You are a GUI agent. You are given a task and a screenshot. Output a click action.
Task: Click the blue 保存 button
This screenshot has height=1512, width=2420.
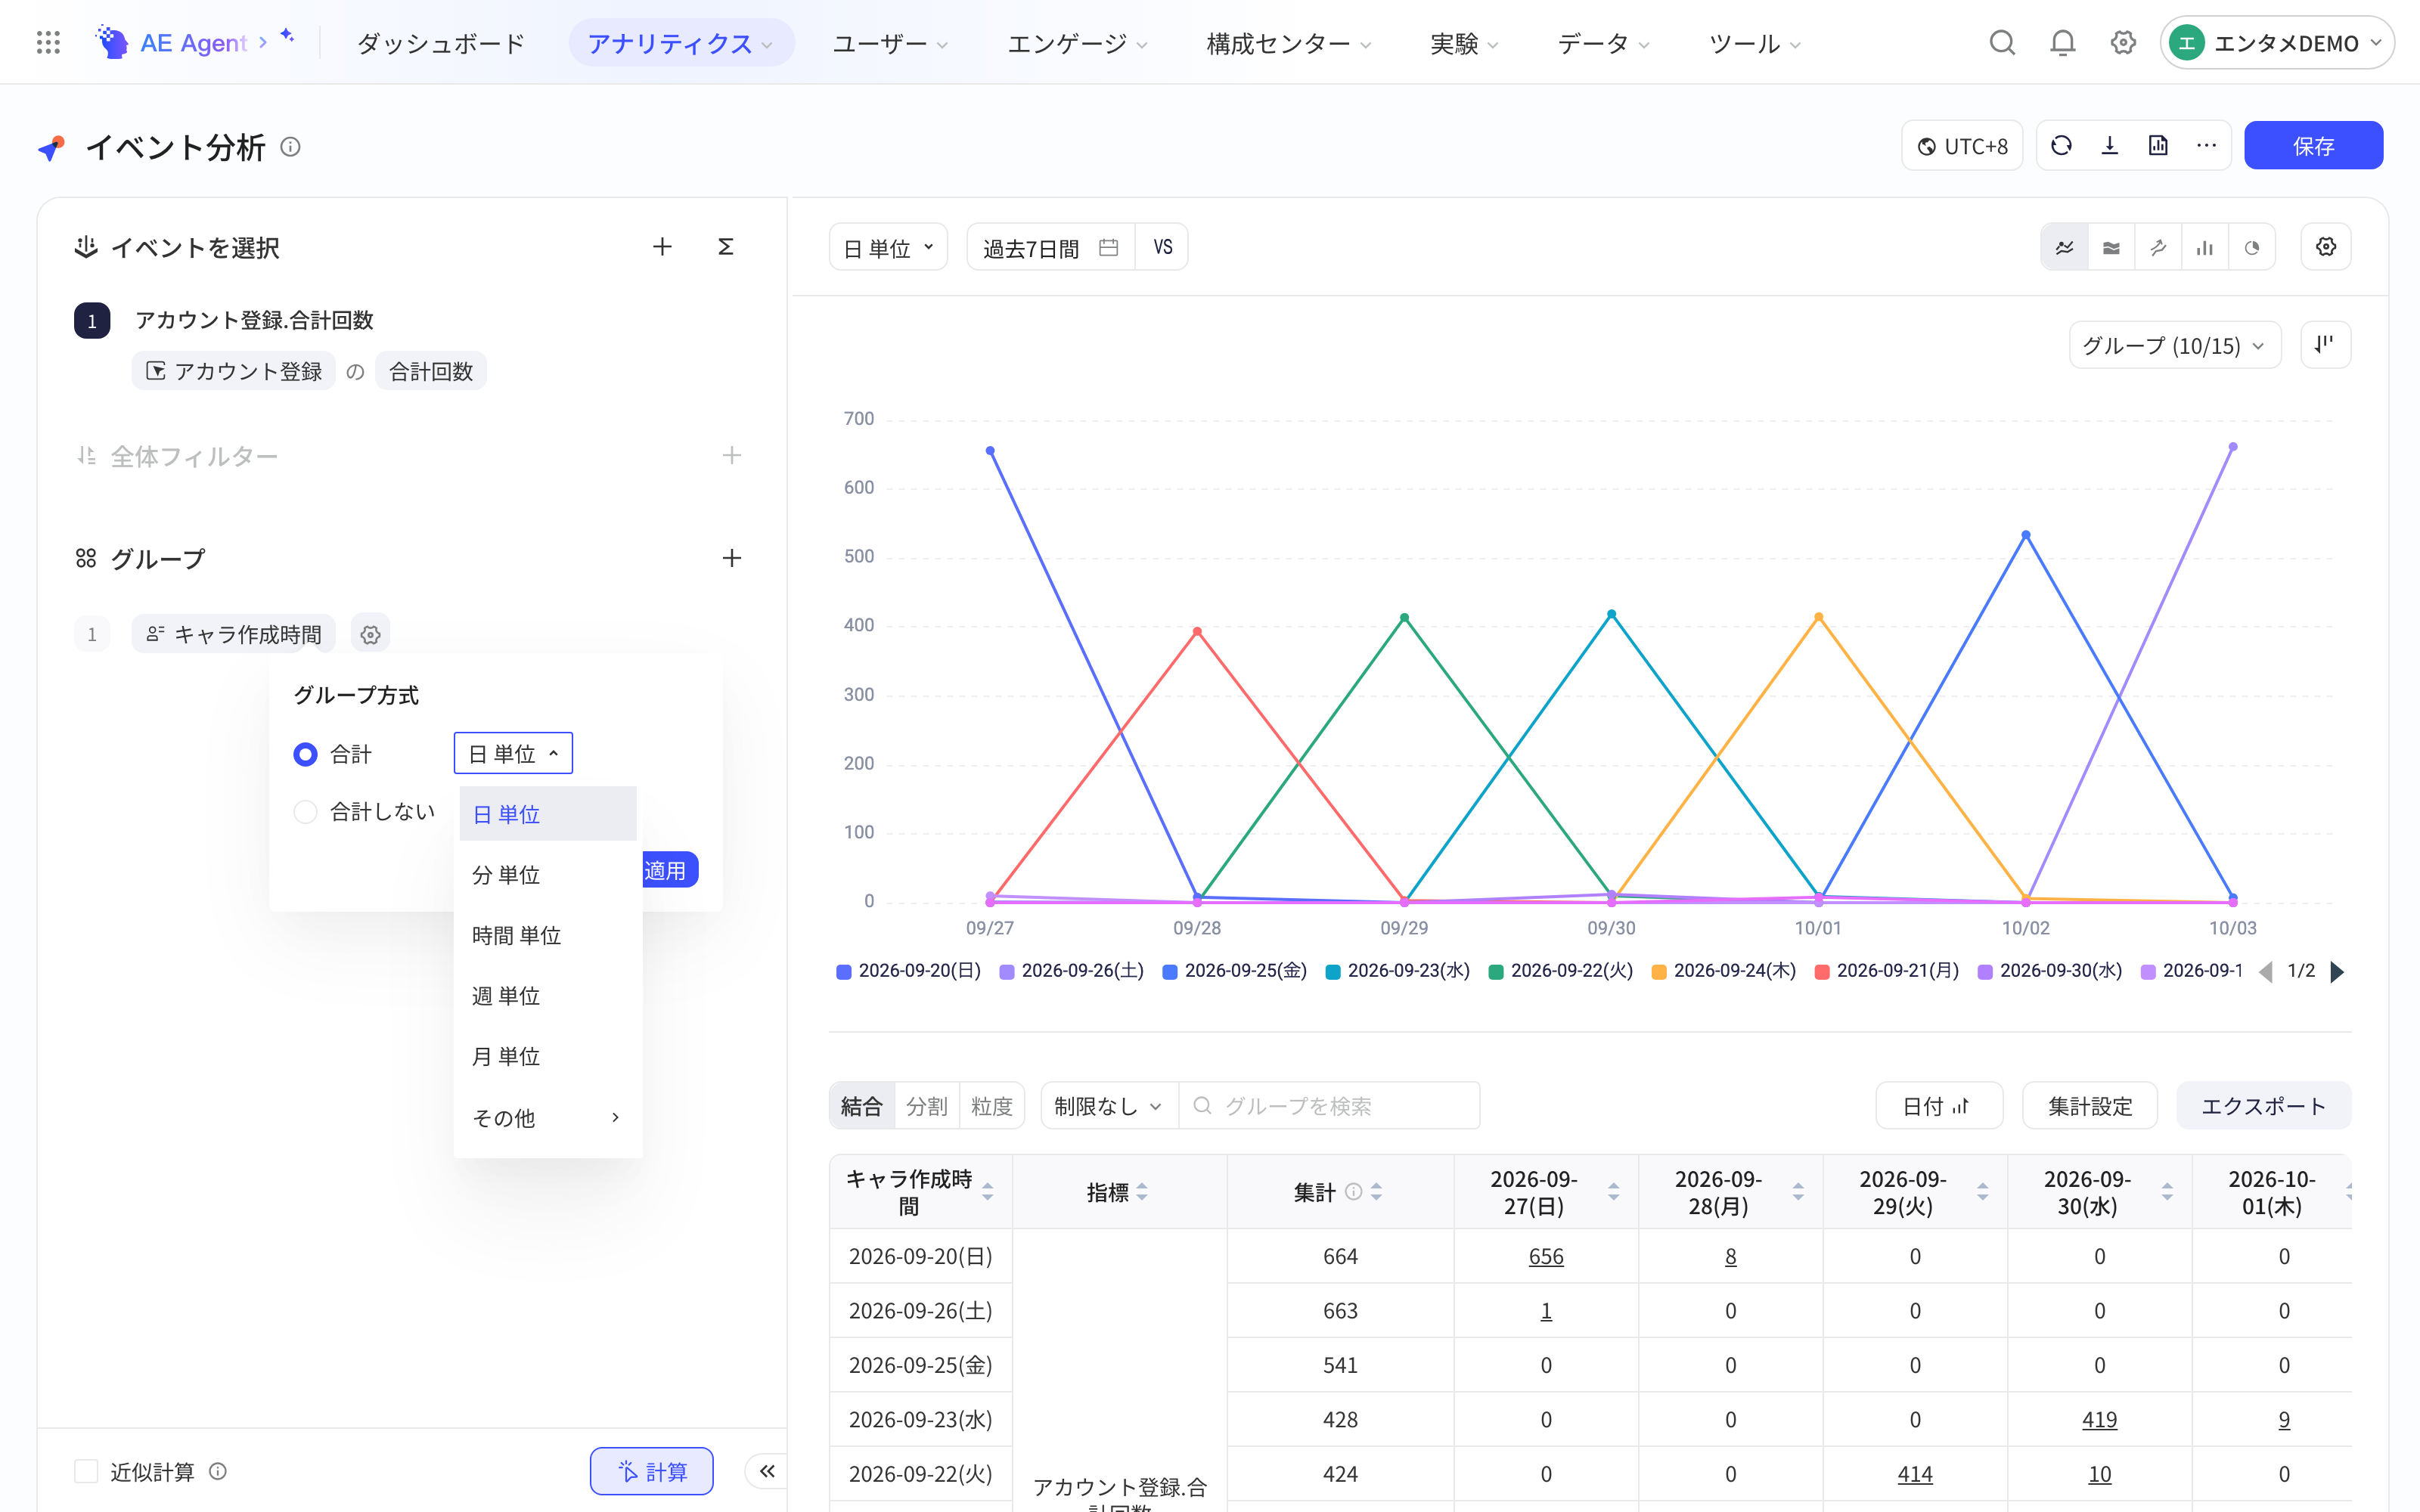click(2313, 146)
